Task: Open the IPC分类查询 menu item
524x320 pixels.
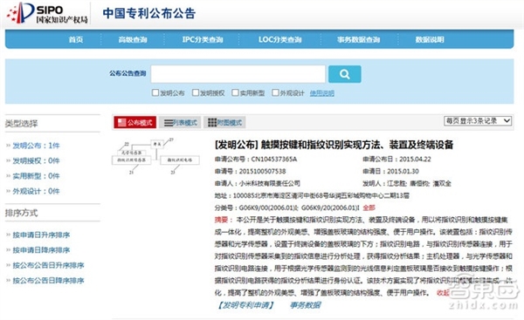Action: [203, 39]
